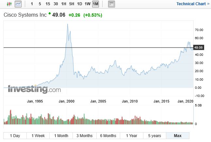Select the 1 Day range tab
Screen dimensions: 211x142
(15, 136)
